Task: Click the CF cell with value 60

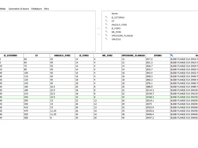Action: click(x=37, y=59)
